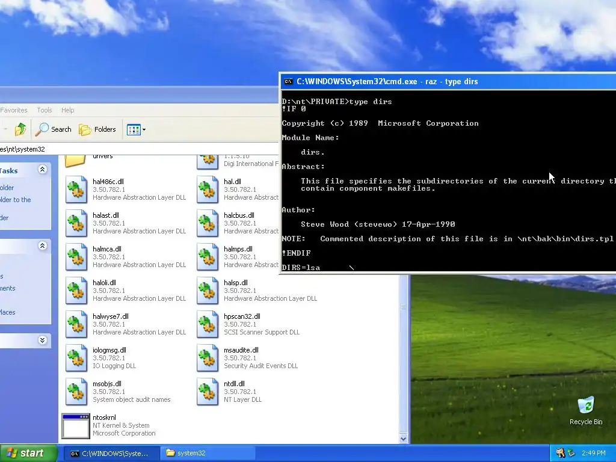This screenshot has height=462, width=616.
Task: Open the Views dropdown button
Action: click(136, 129)
